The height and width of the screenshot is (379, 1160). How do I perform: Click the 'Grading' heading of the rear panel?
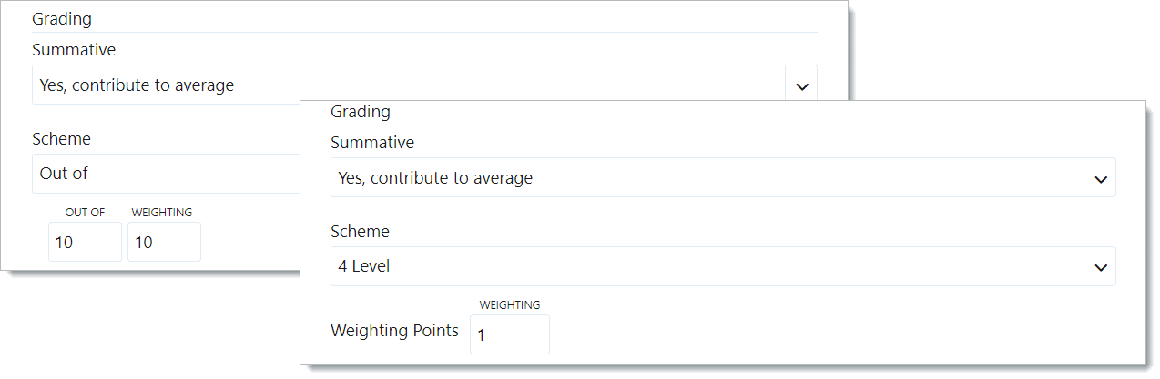pos(61,18)
